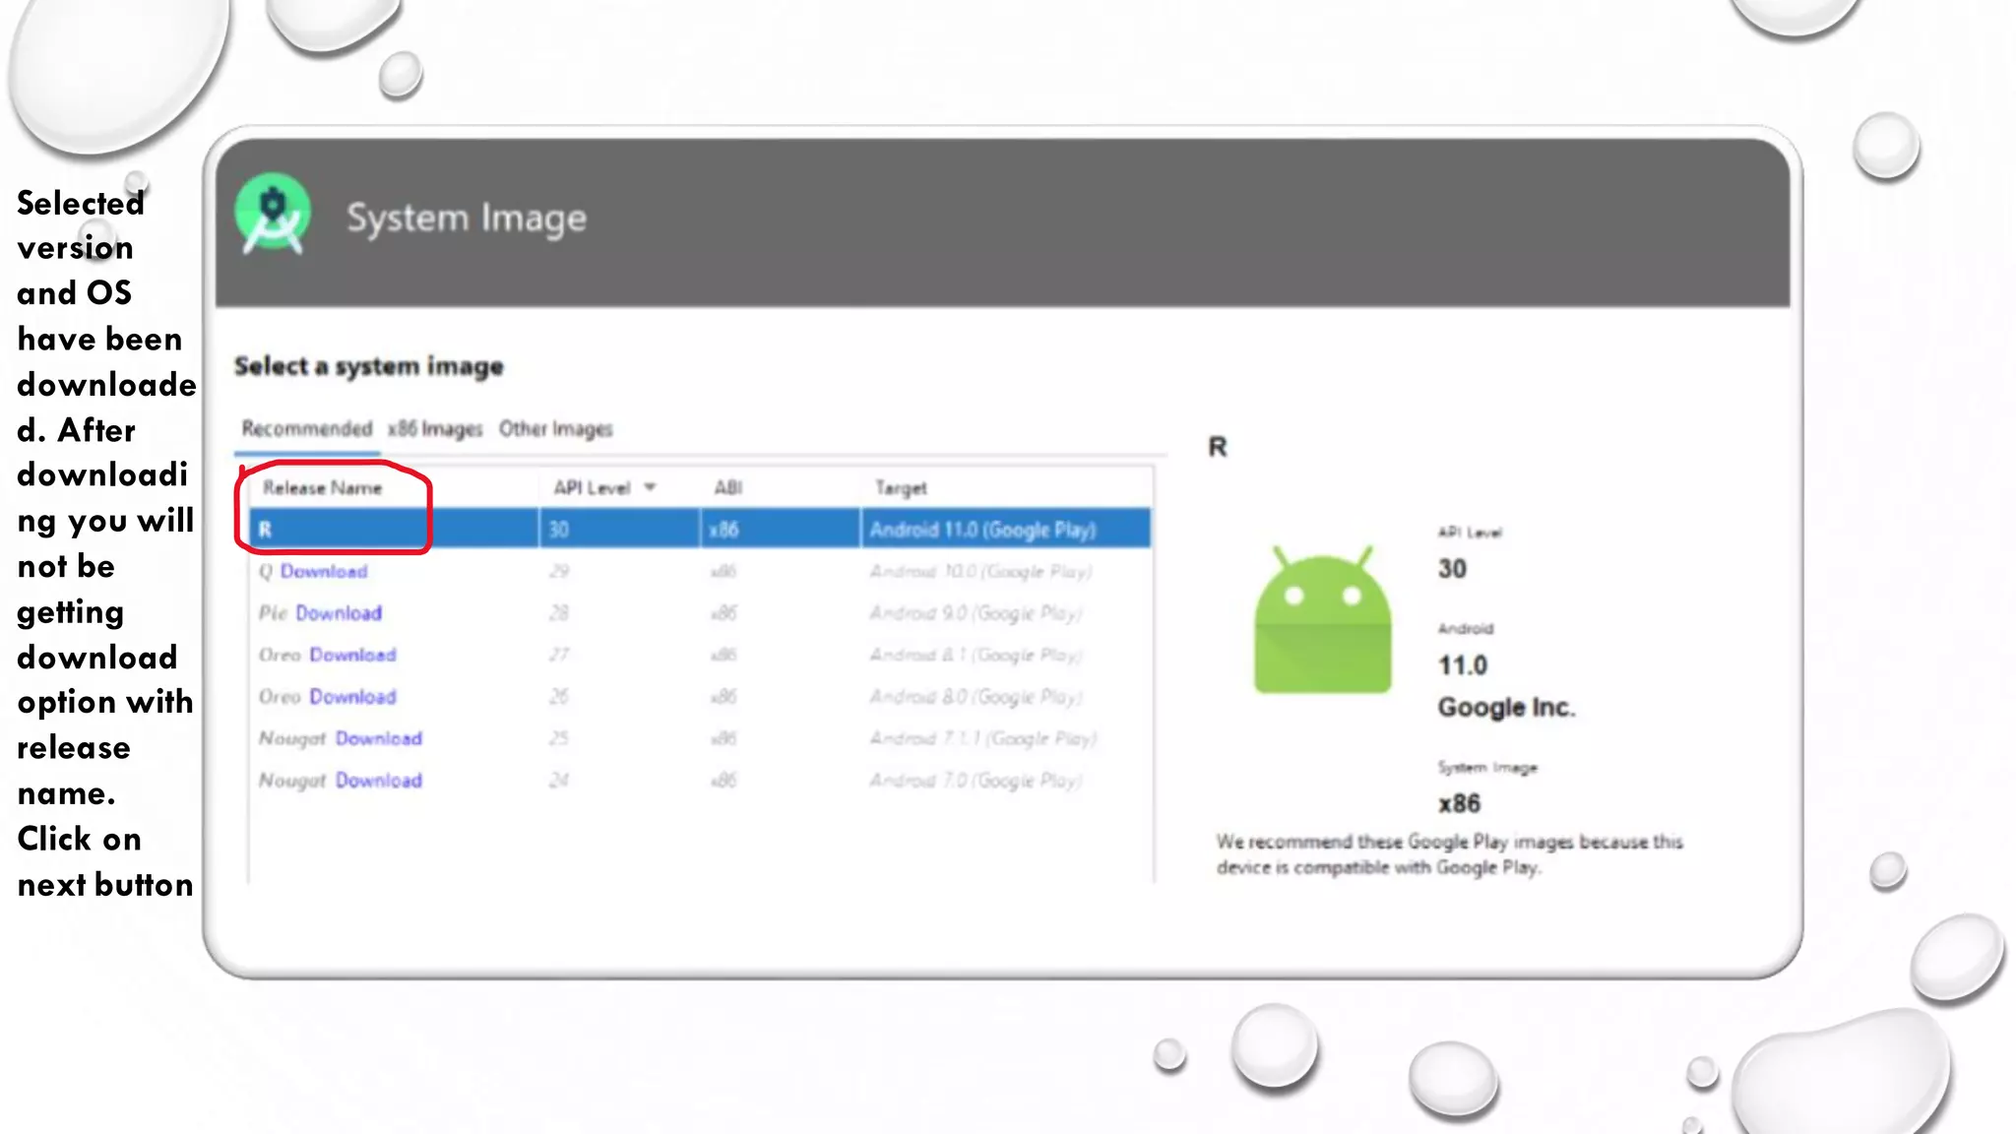
Task: Download Oreo API 26 image
Action: [x=352, y=697]
